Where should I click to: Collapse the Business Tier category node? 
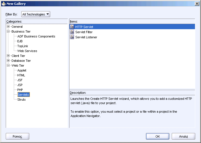8,31
